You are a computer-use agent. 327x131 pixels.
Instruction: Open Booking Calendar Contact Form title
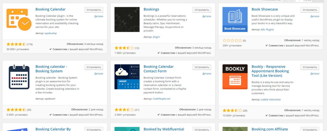coord(159,69)
